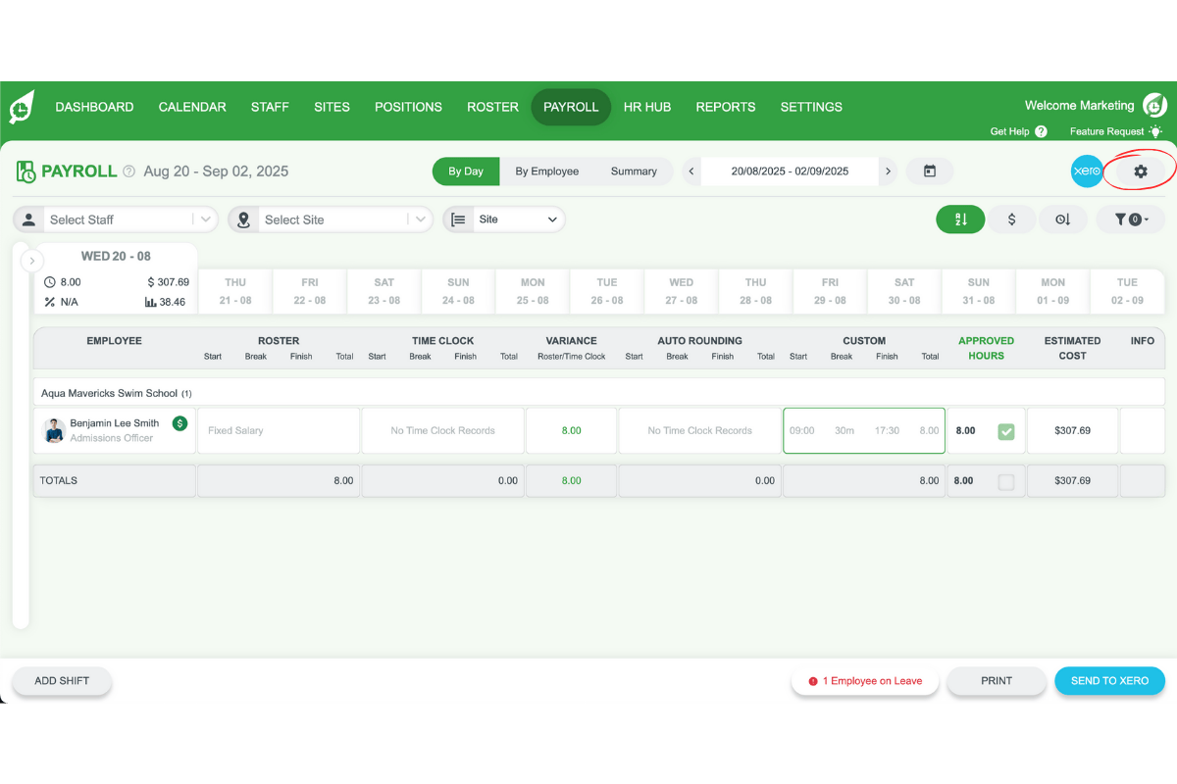Toggle the Feature Request brightness icon

(1155, 130)
